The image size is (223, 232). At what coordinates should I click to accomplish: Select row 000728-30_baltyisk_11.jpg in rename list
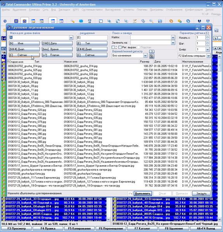[109, 90]
